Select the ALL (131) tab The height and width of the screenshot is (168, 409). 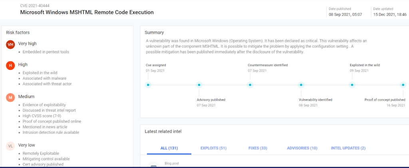pyautogui.click(x=169, y=148)
